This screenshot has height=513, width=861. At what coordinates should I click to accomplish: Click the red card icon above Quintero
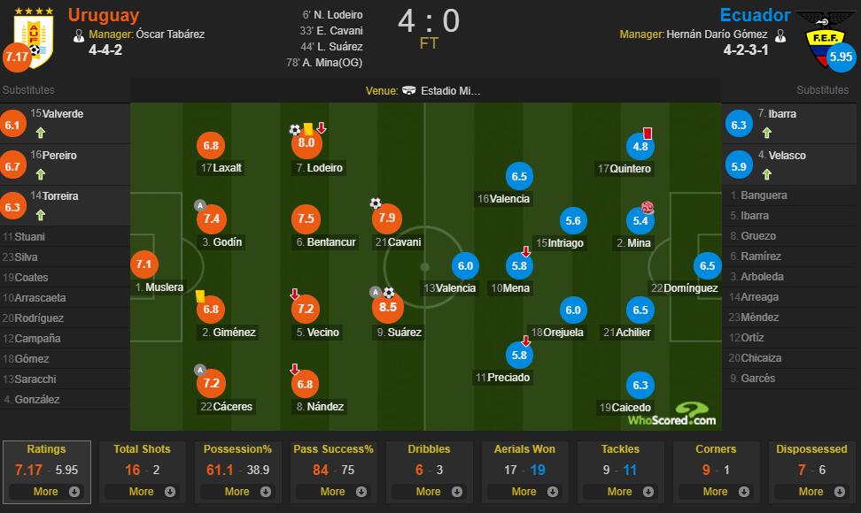(648, 133)
